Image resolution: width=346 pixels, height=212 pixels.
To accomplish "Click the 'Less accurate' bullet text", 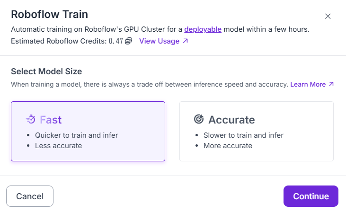I will 59,146.
